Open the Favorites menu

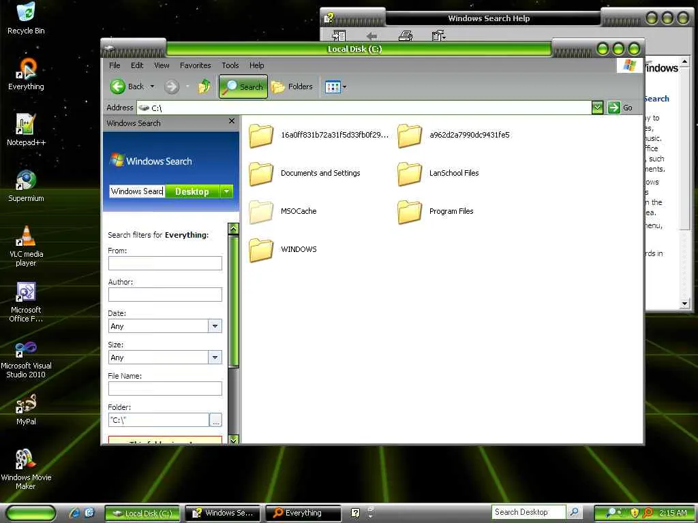[196, 65]
